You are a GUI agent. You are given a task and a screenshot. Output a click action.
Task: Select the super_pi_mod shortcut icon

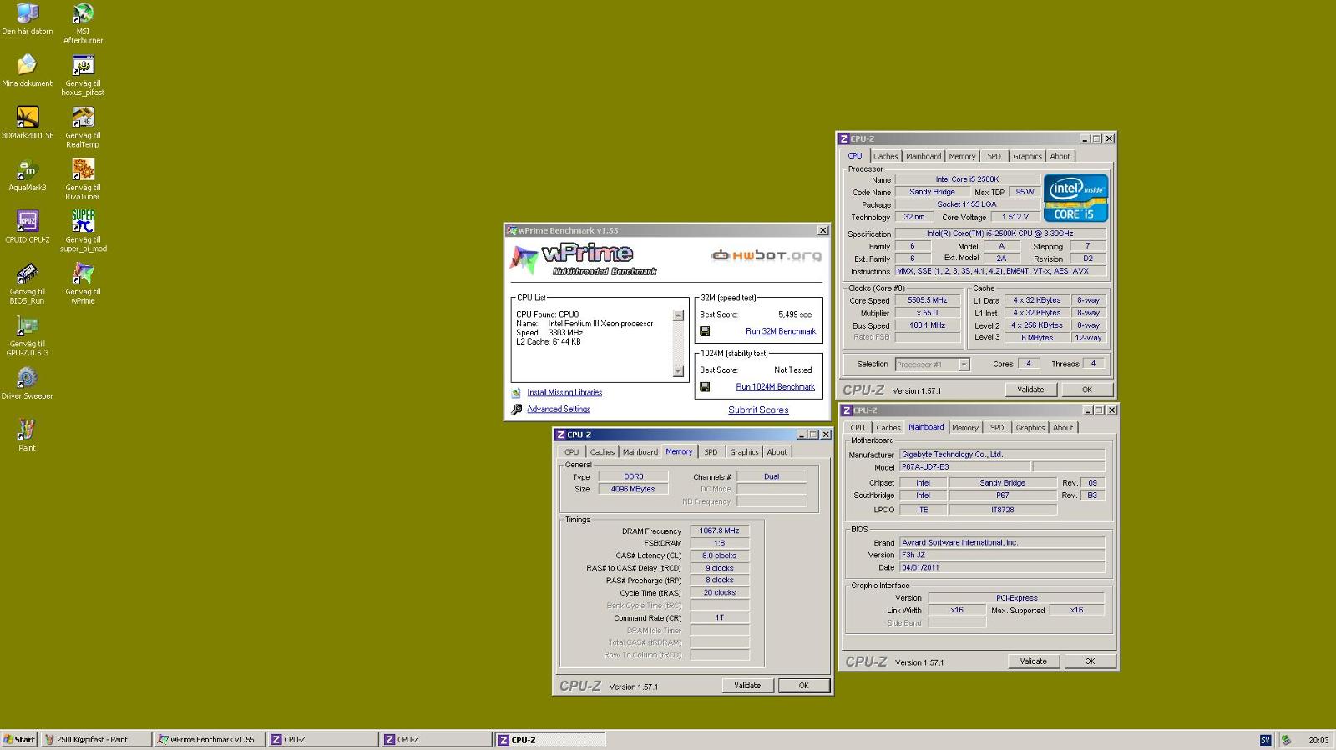[83, 231]
